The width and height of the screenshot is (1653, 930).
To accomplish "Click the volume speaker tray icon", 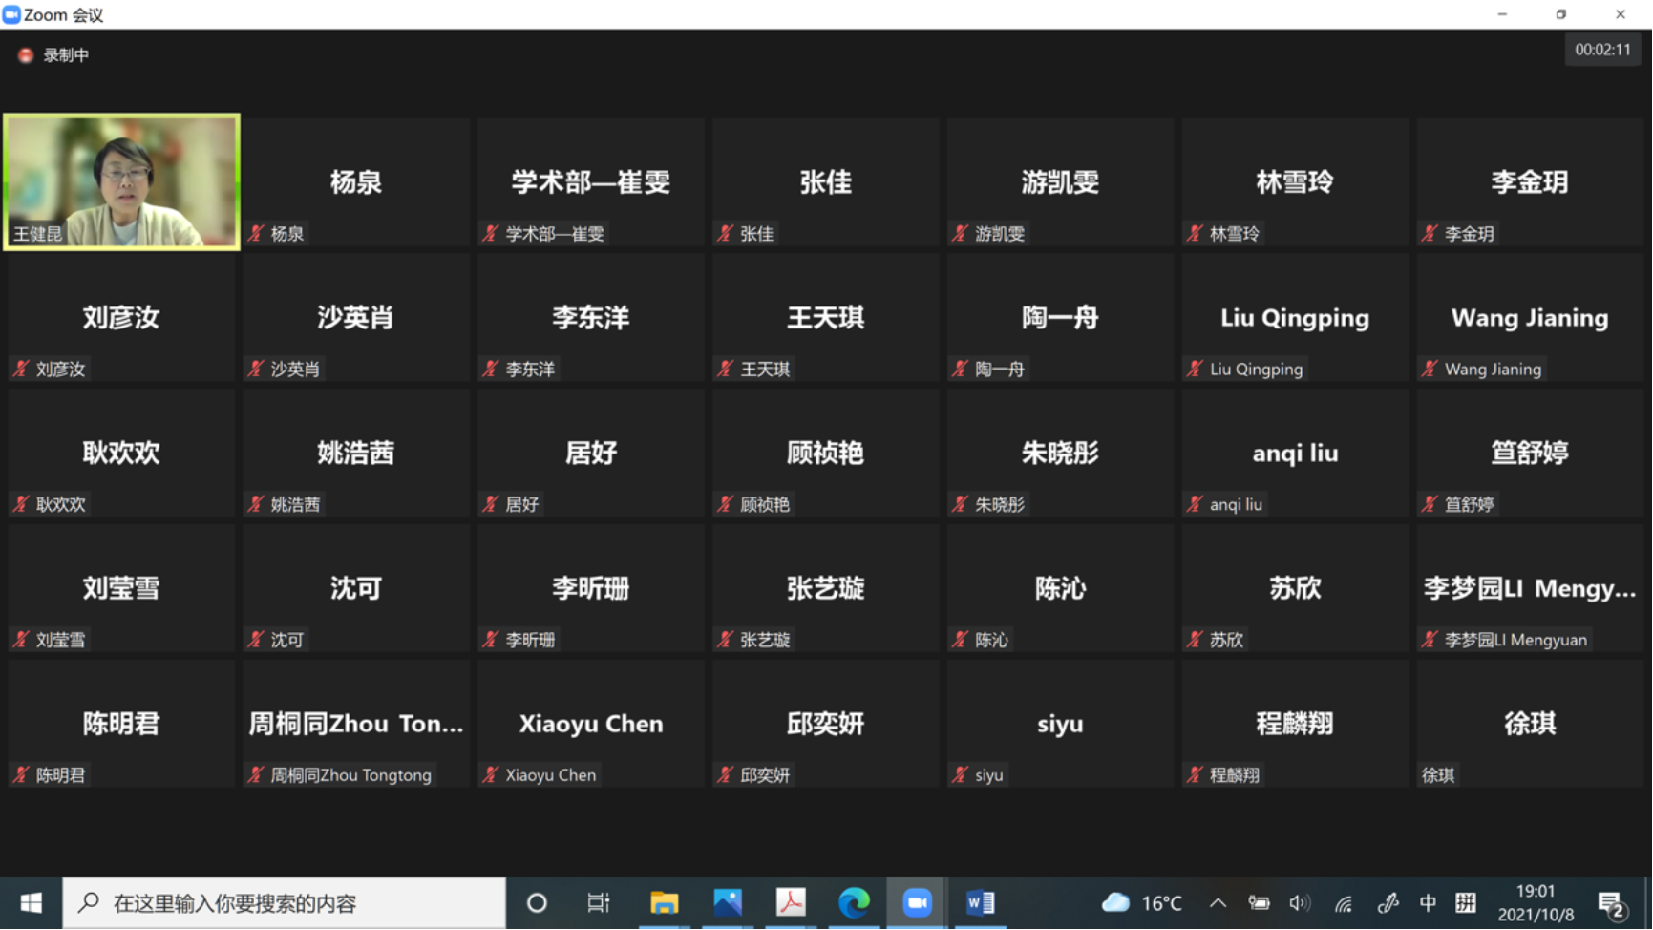I will [x=1300, y=903].
